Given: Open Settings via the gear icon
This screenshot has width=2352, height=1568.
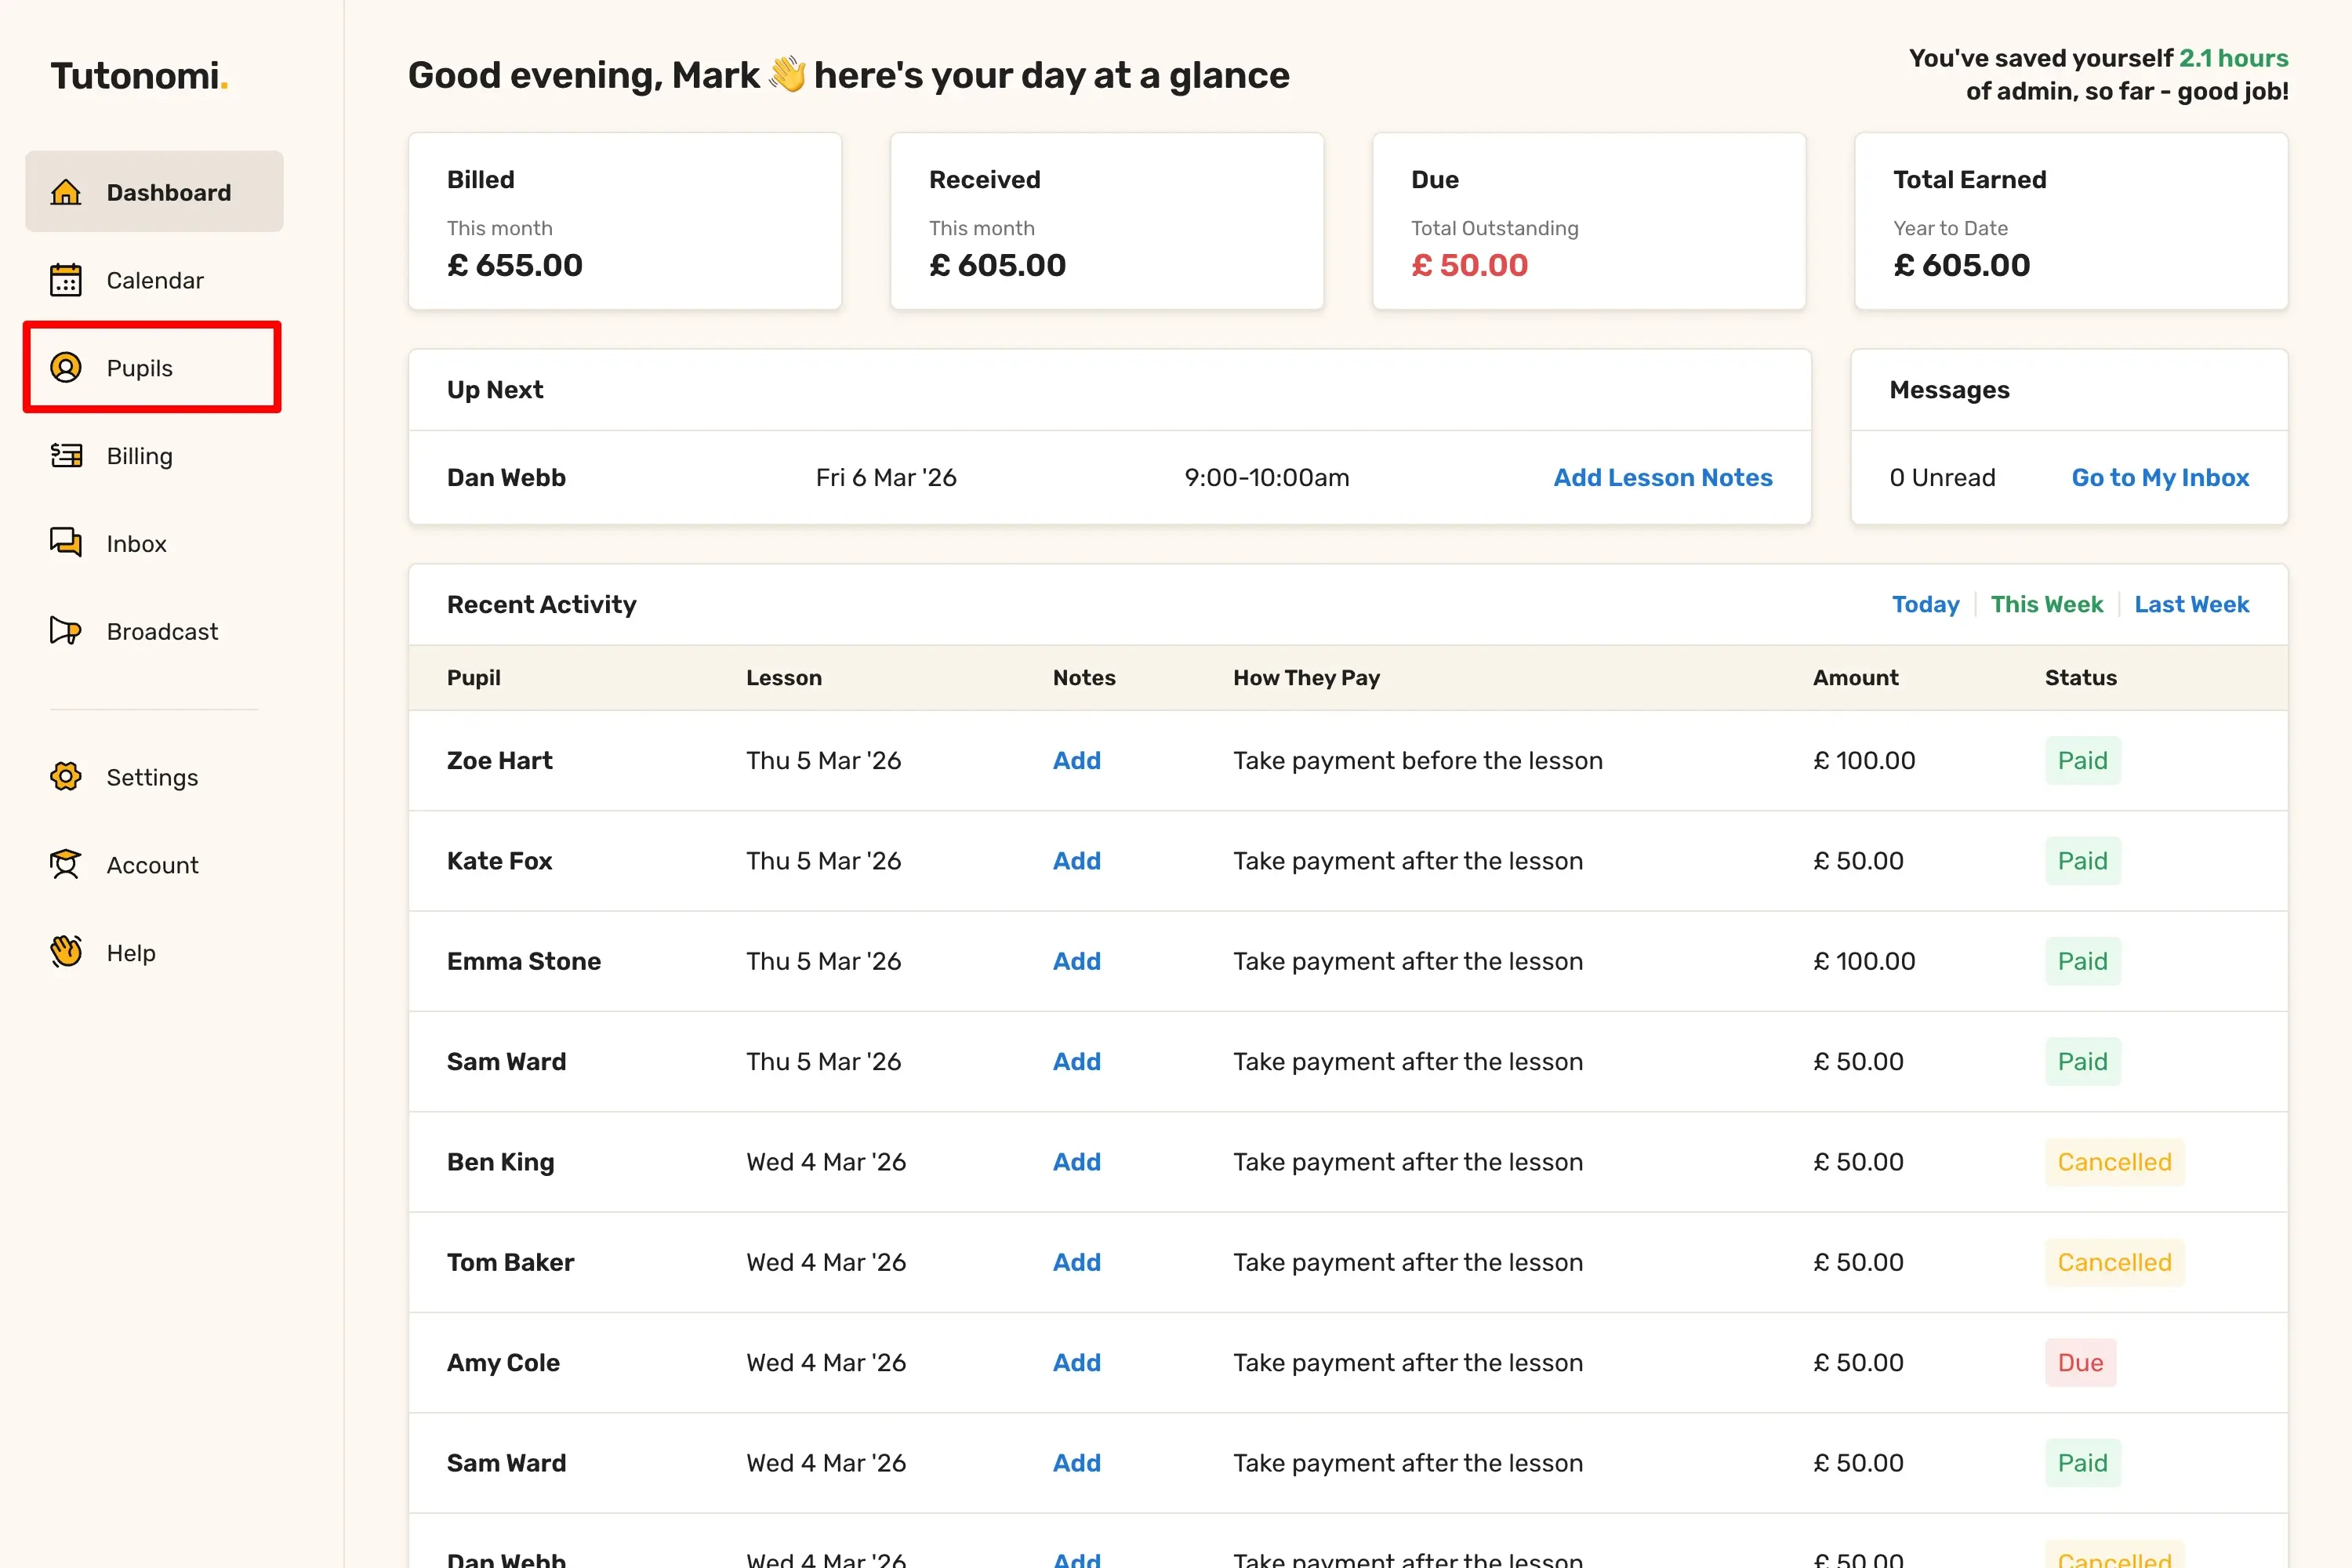Looking at the screenshot, I should (x=66, y=777).
